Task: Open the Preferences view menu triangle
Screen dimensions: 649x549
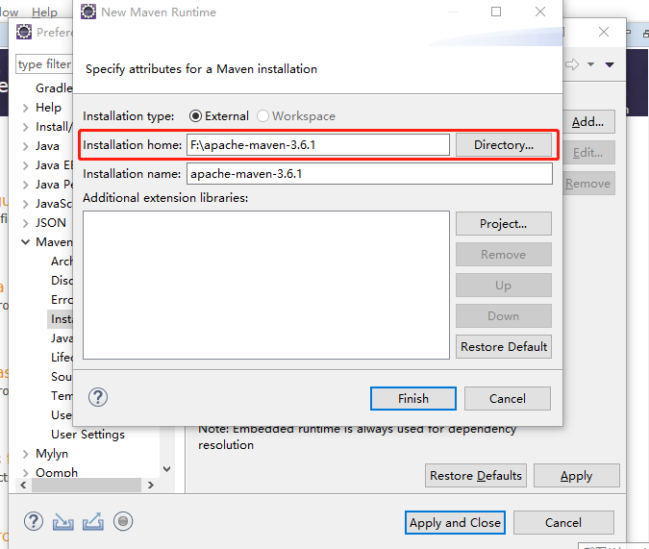Action: pos(610,64)
